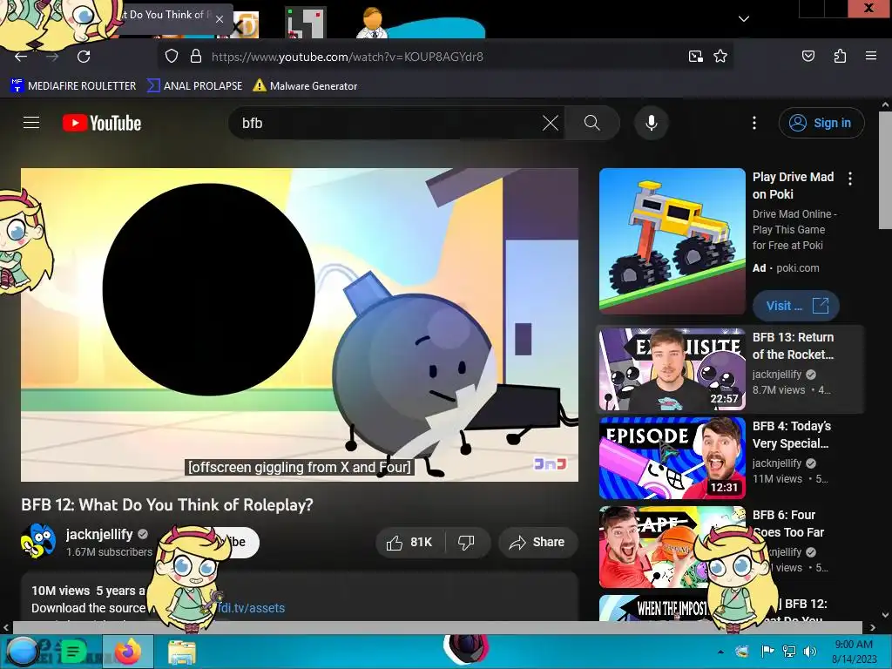Open the YouTube guide hamburger menu

click(31, 123)
